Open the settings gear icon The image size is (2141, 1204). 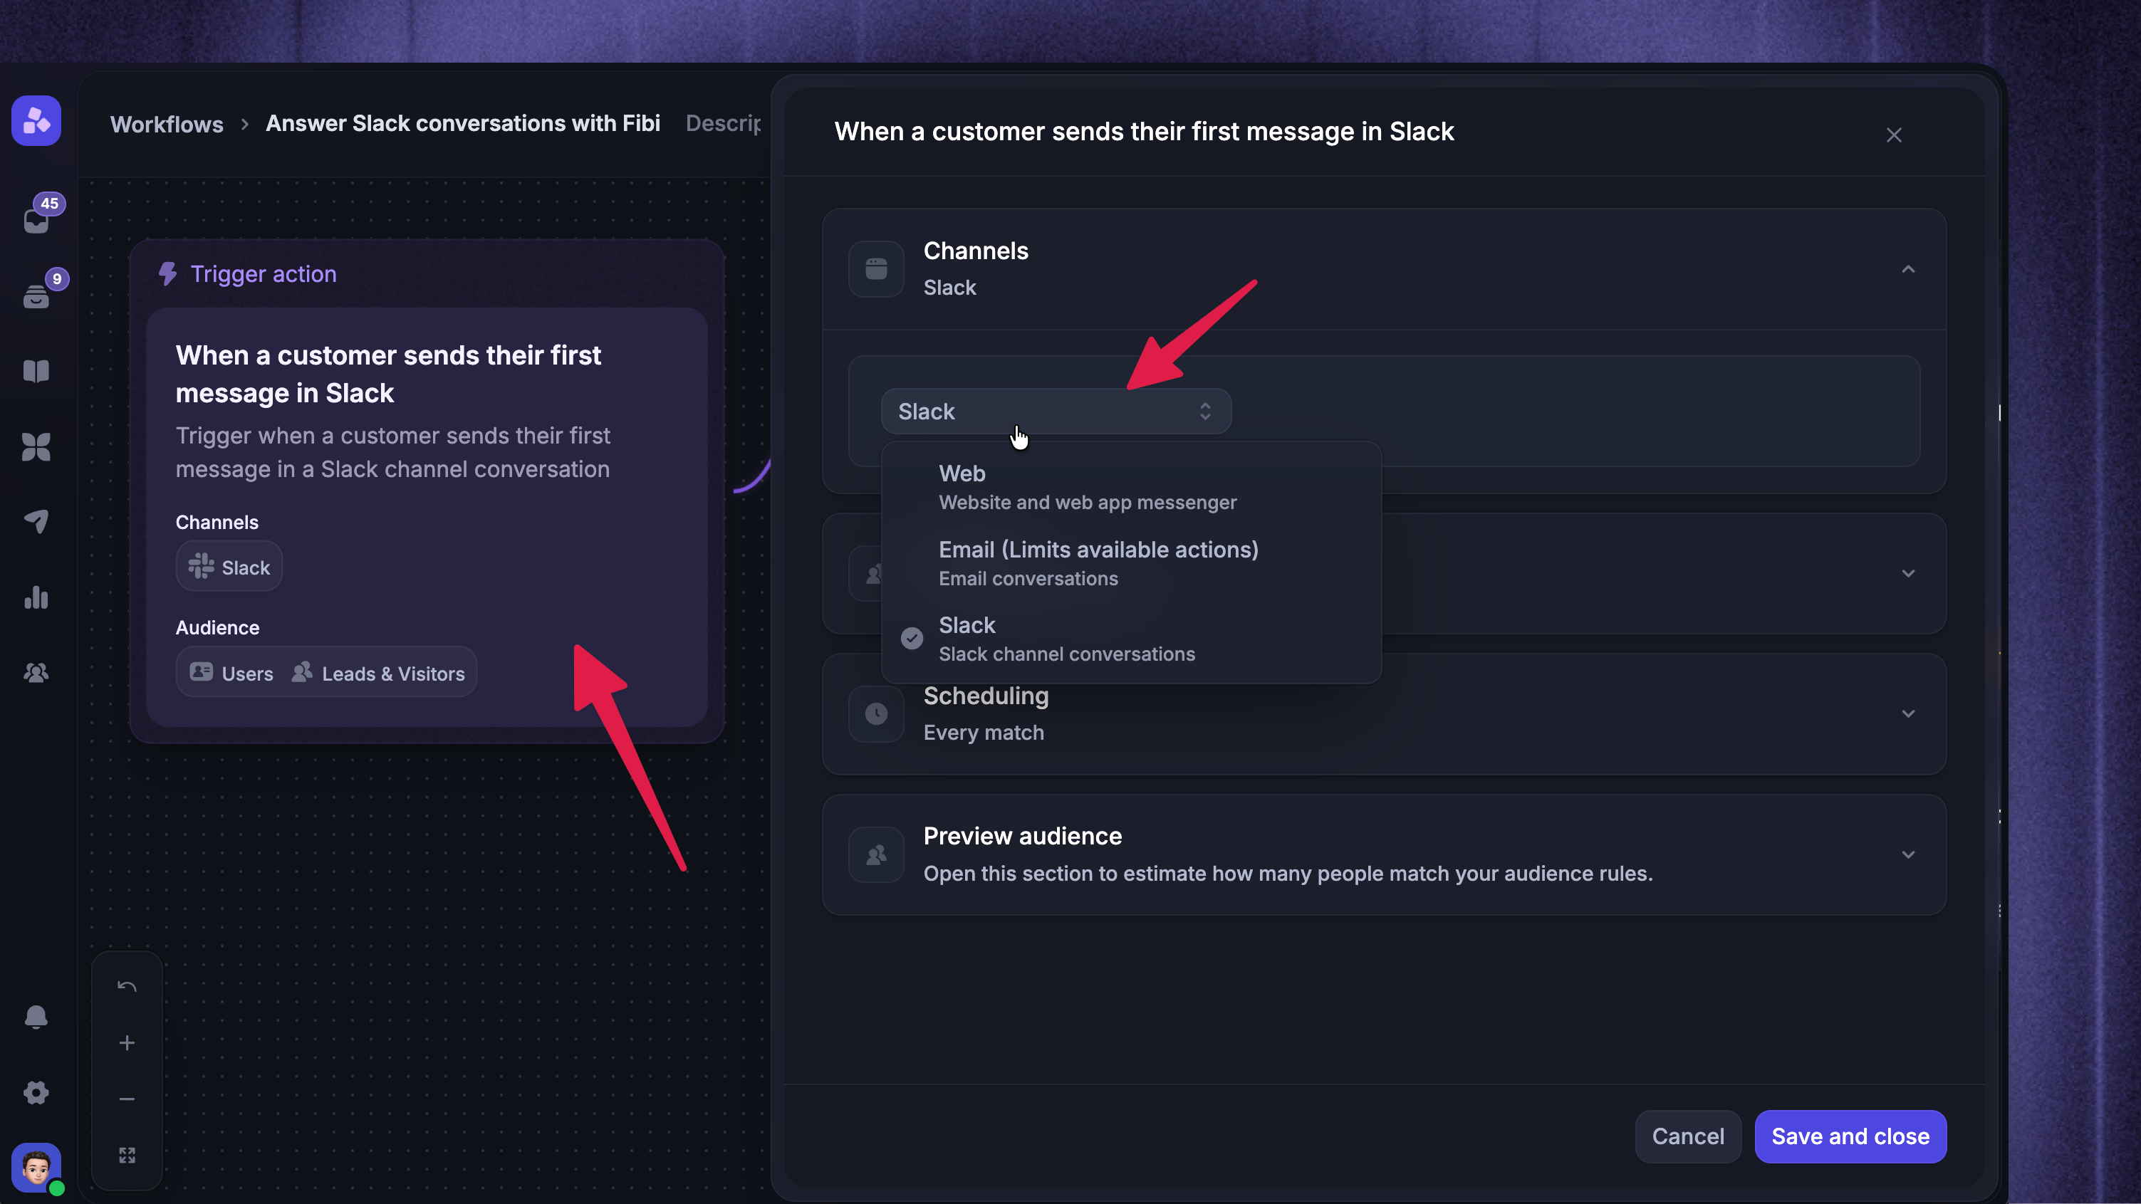point(36,1092)
